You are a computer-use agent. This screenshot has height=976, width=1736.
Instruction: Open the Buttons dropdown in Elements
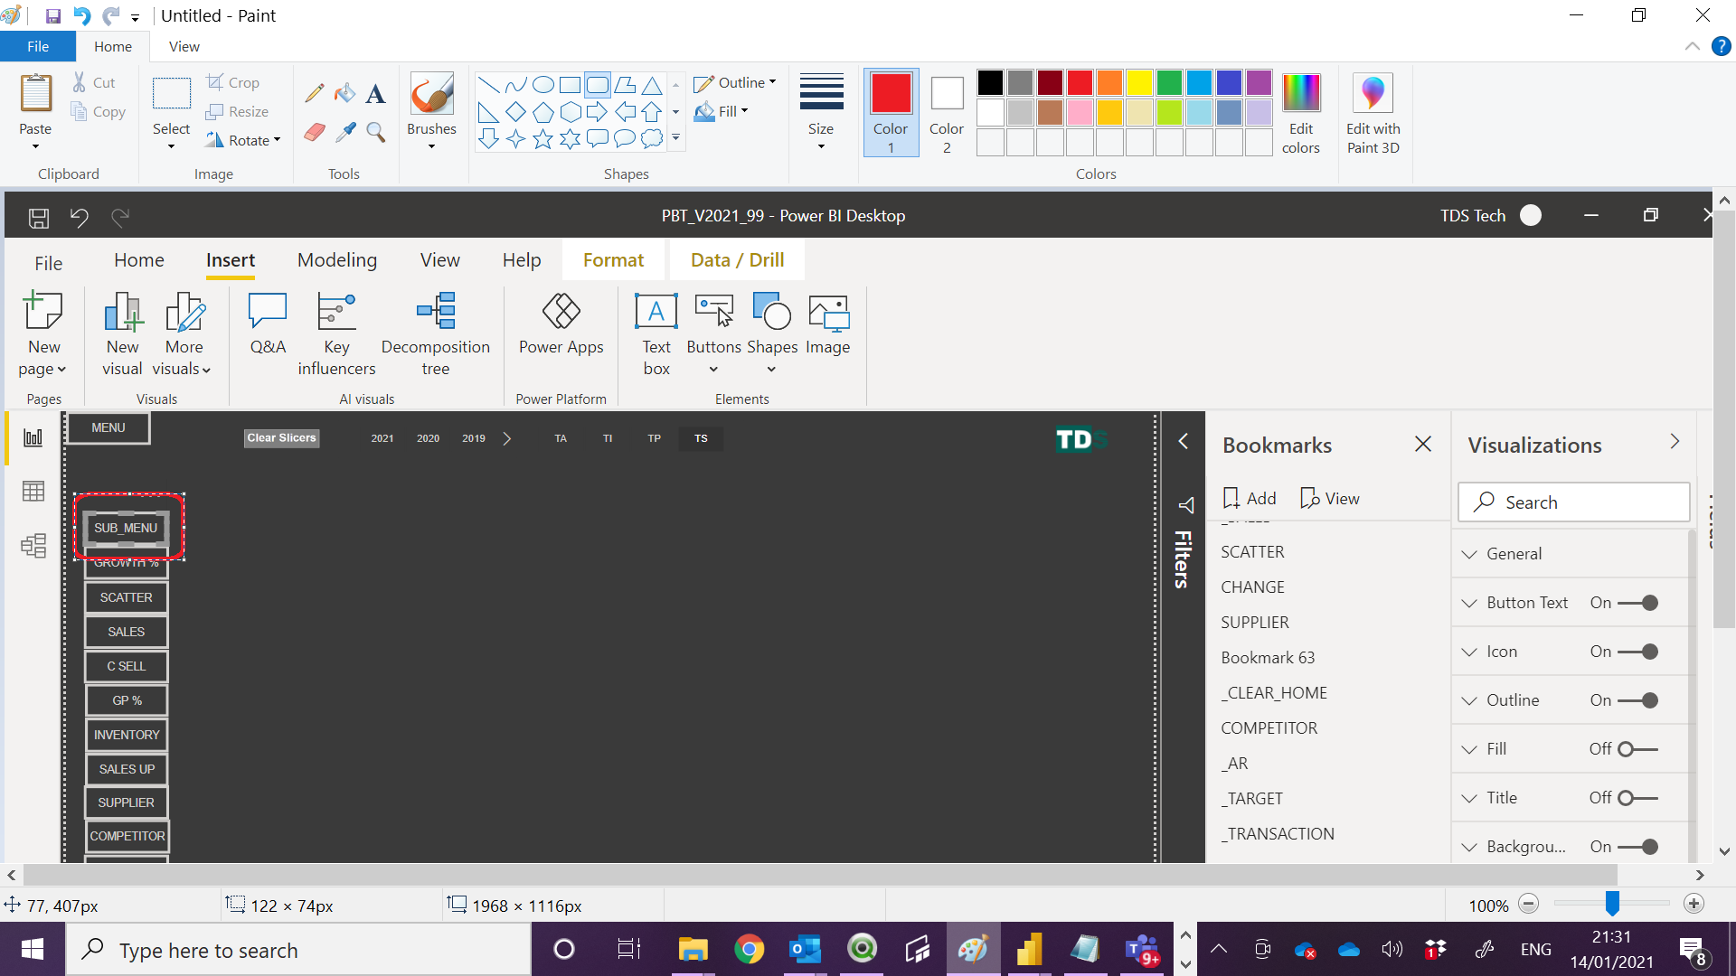[x=713, y=369]
